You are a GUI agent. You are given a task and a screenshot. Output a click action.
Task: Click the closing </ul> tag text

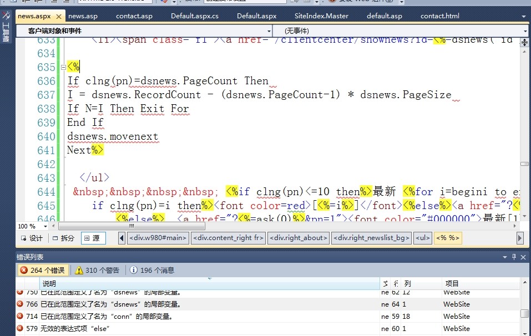[x=94, y=177]
